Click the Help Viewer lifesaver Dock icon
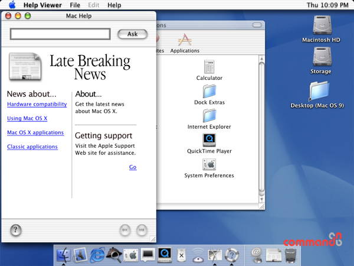The image size is (354, 266). coord(232,255)
